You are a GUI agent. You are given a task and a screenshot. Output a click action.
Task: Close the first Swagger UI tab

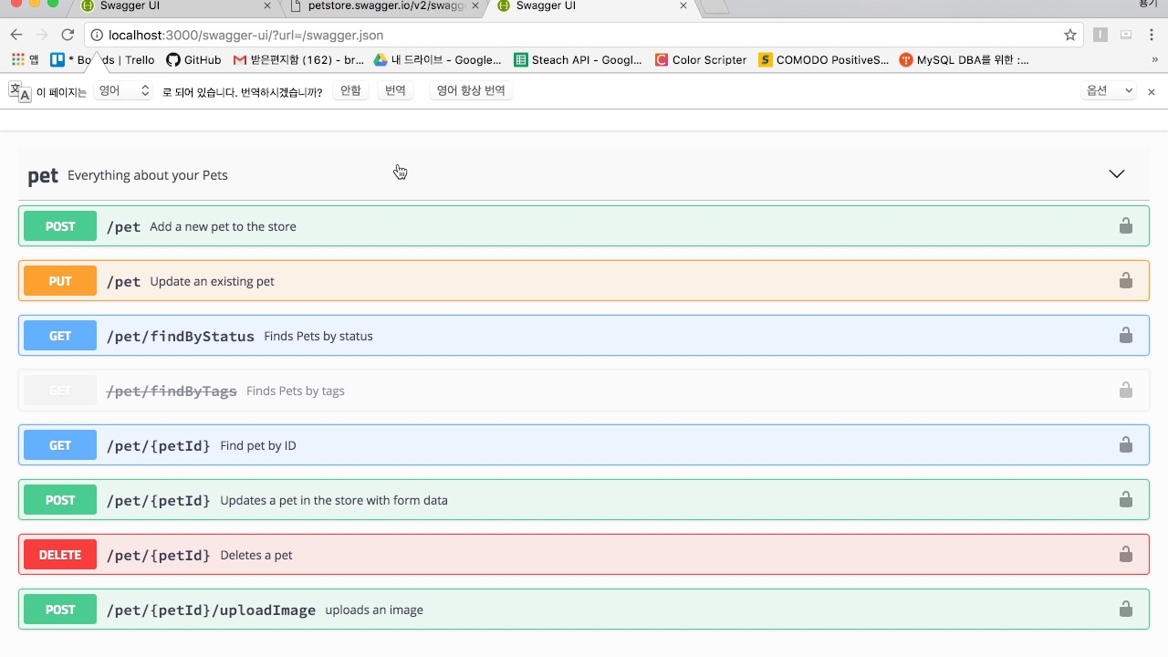[267, 5]
